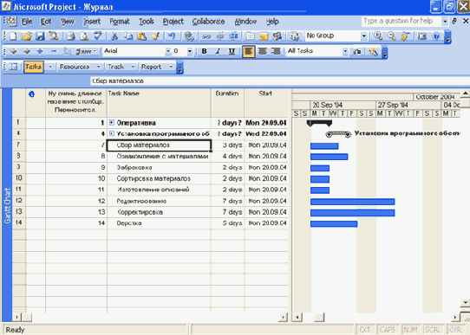Open the Format menu

click(120, 22)
